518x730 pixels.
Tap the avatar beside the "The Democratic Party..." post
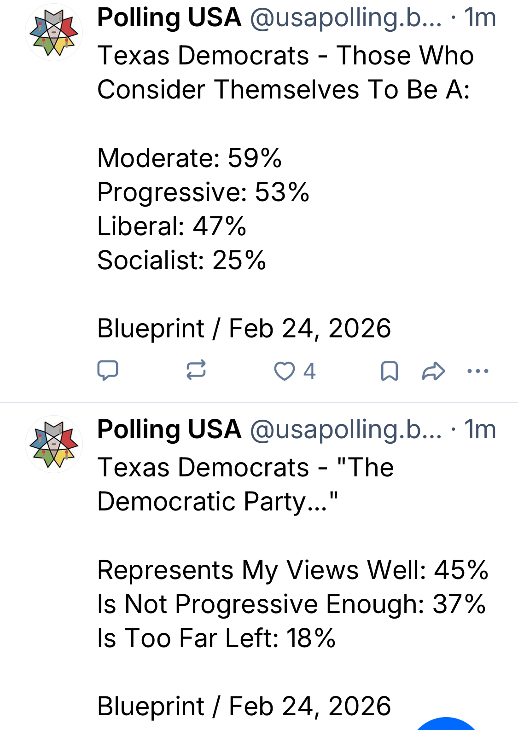pos(54,444)
